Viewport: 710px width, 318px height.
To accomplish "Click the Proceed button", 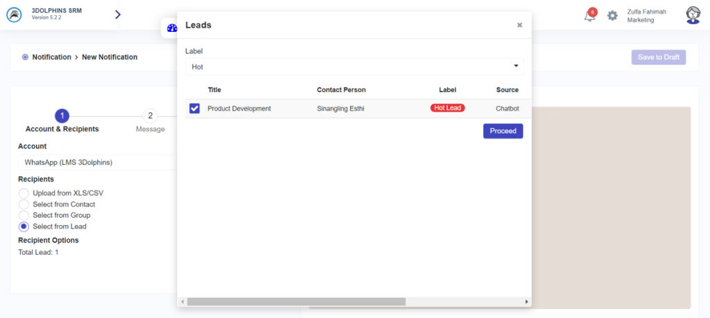I will click(503, 131).
